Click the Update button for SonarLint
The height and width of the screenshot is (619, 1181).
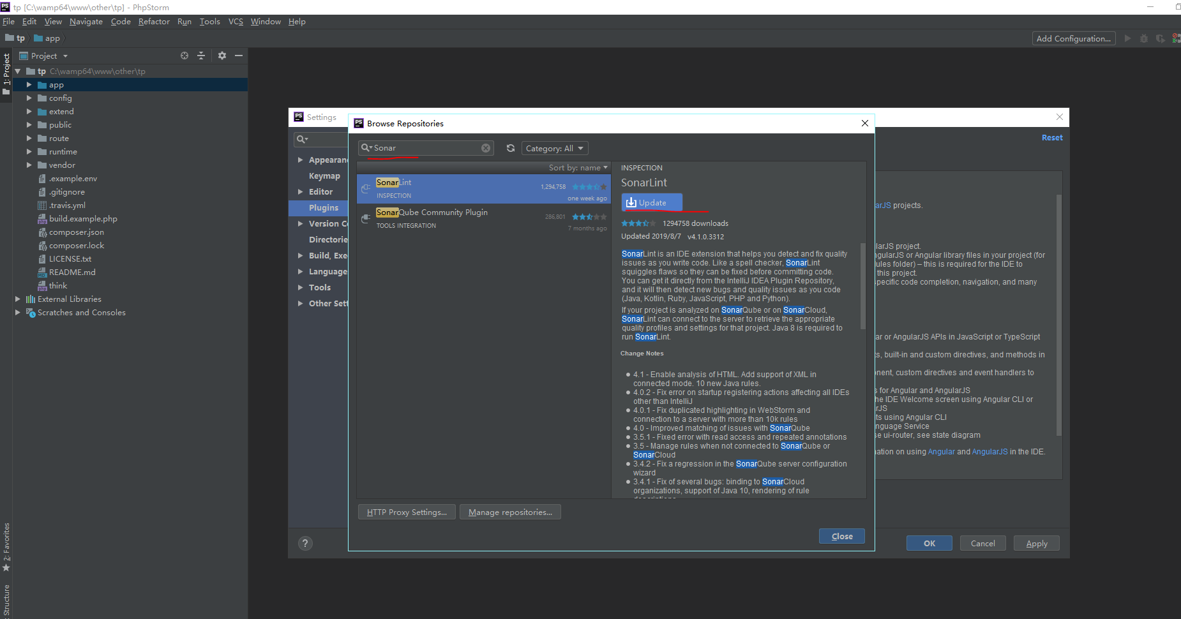click(652, 202)
